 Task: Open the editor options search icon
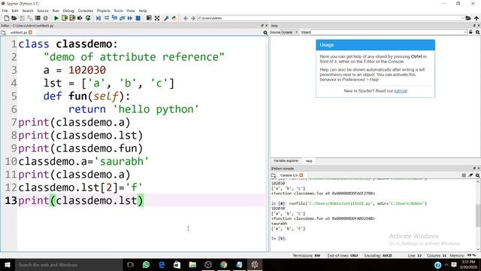(265, 32)
